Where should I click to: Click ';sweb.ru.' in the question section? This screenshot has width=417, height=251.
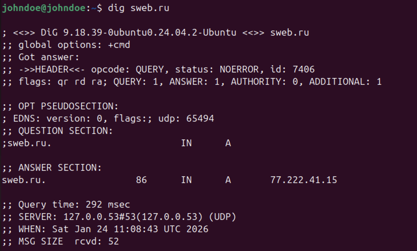(27, 143)
